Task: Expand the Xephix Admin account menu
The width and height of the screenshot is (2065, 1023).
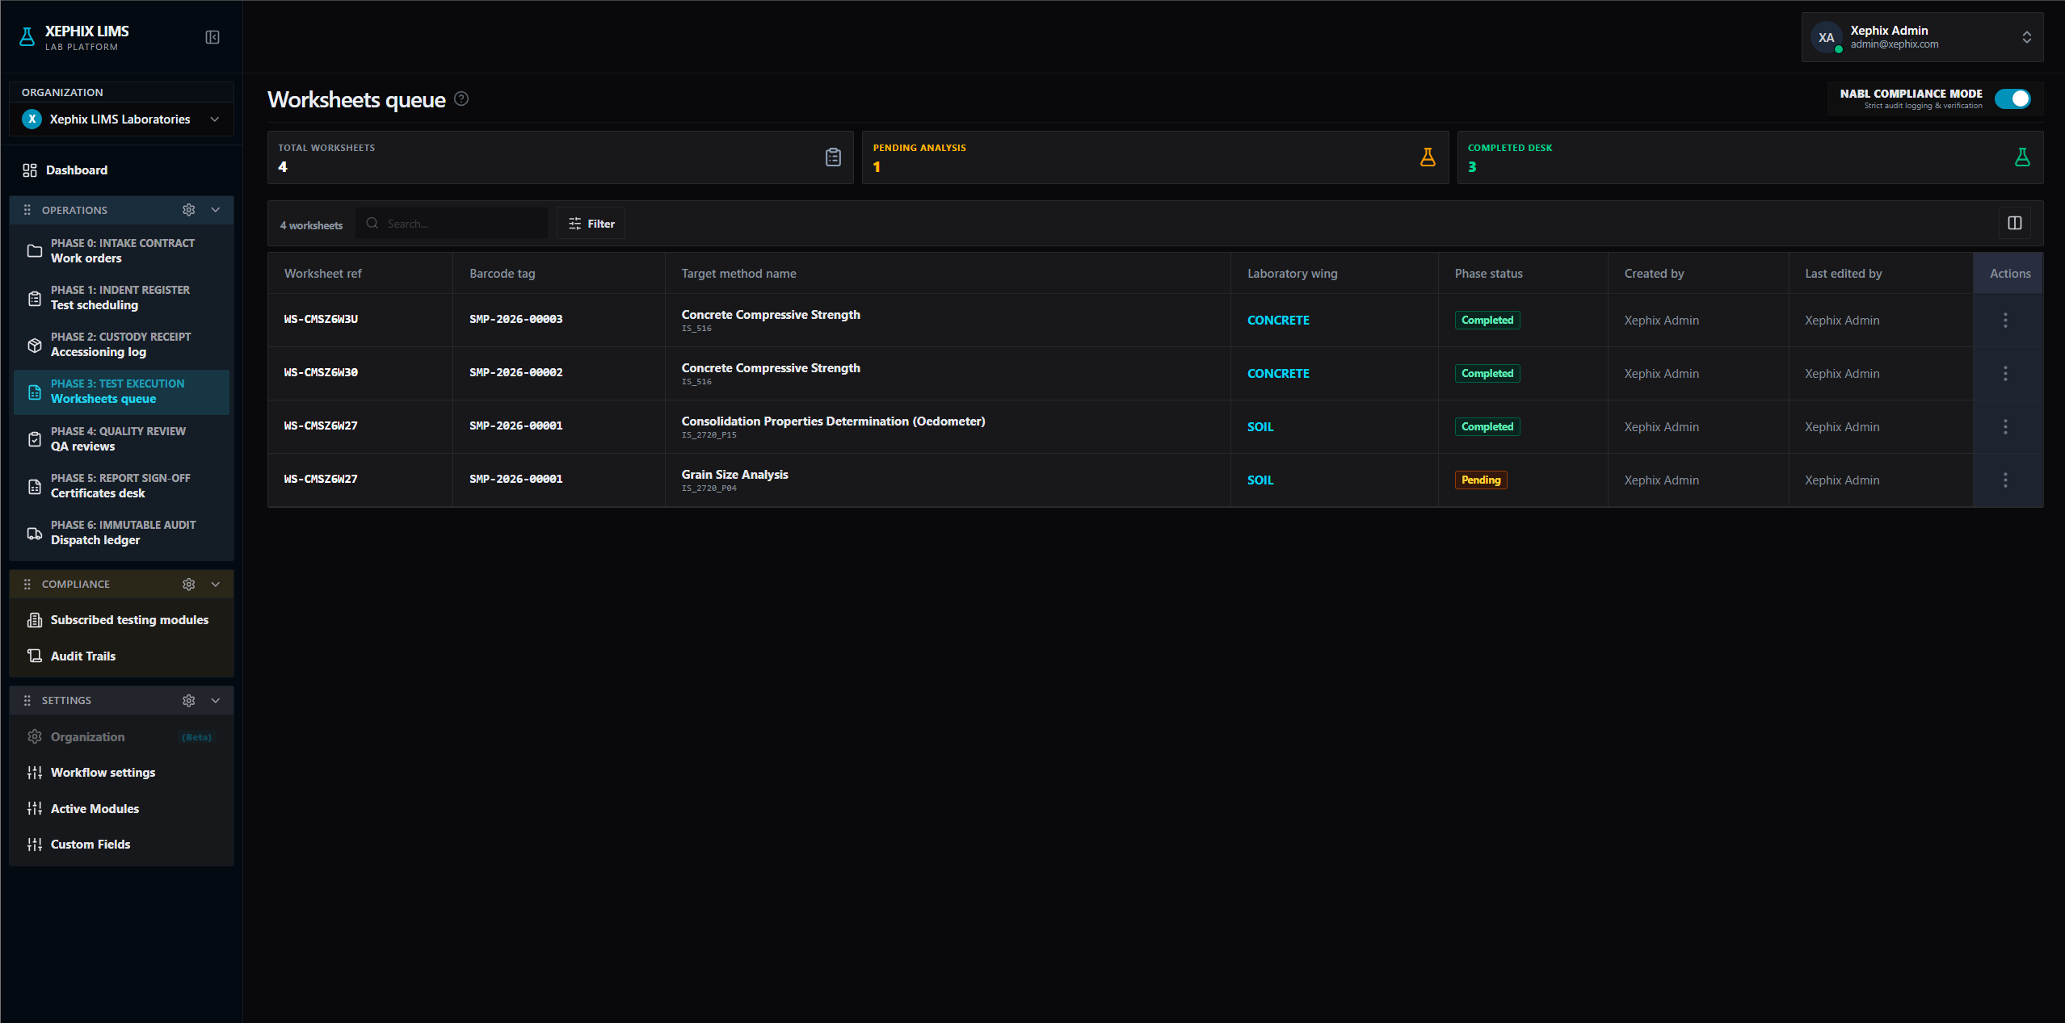Action: tap(1923, 37)
